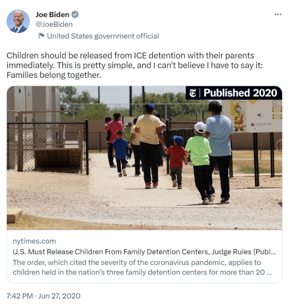
Task: Click the tweet text about ICE detention
Action: (x=135, y=65)
